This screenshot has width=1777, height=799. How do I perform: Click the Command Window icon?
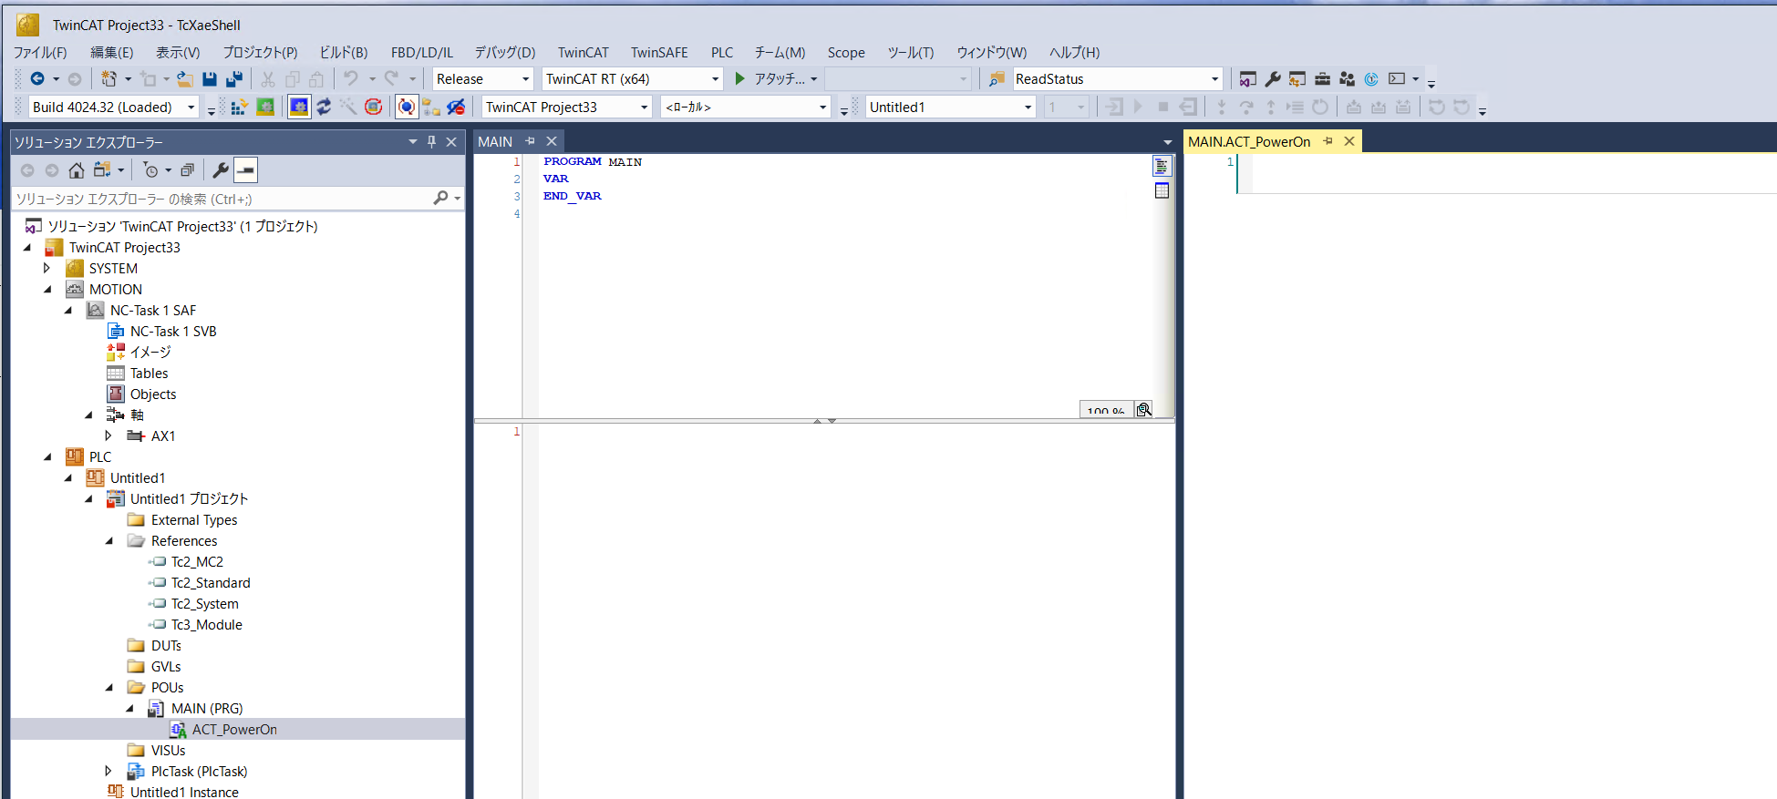click(x=1397, y=79)
